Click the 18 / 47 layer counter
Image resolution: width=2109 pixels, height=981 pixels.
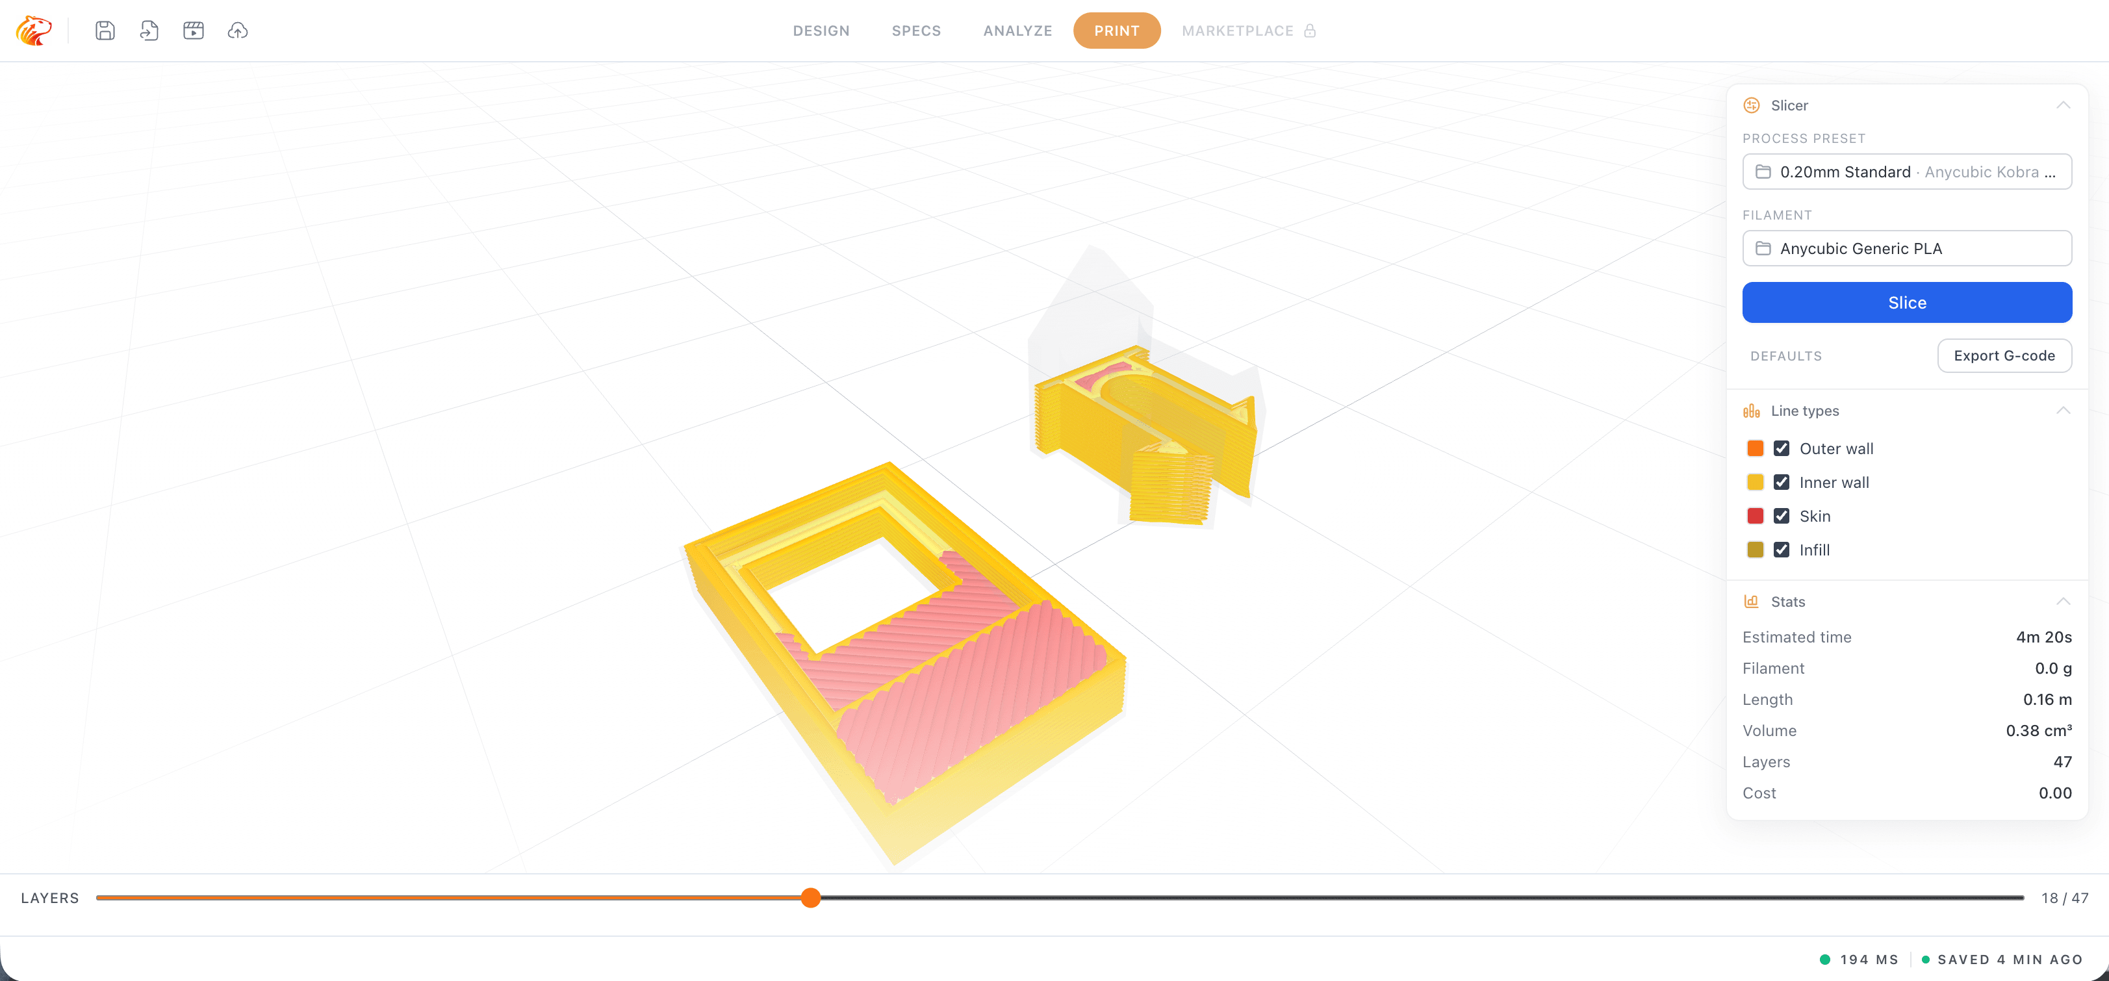[x=2065, y=897]
